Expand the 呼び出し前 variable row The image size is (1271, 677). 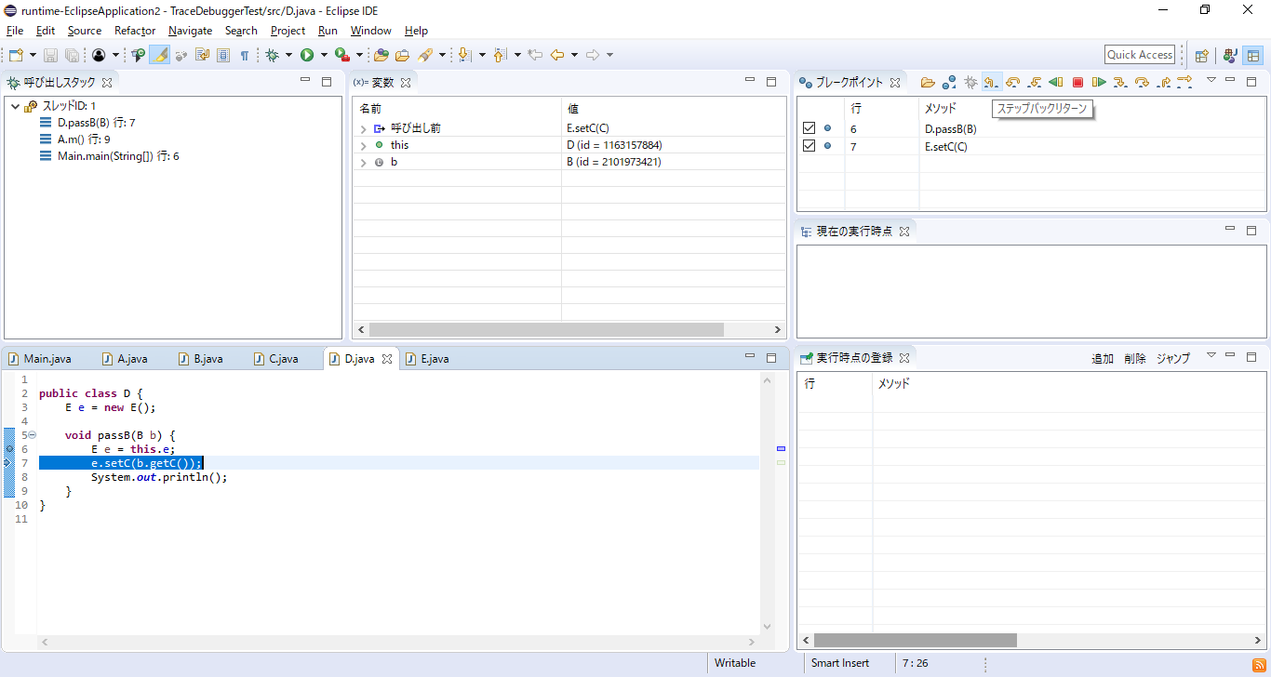tap(363, 128)
